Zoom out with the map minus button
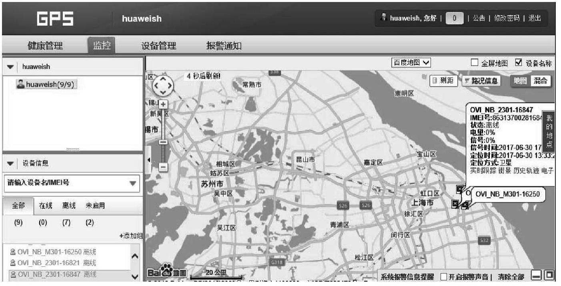Viewport: 561px width, 286px height. click(164, 167)
